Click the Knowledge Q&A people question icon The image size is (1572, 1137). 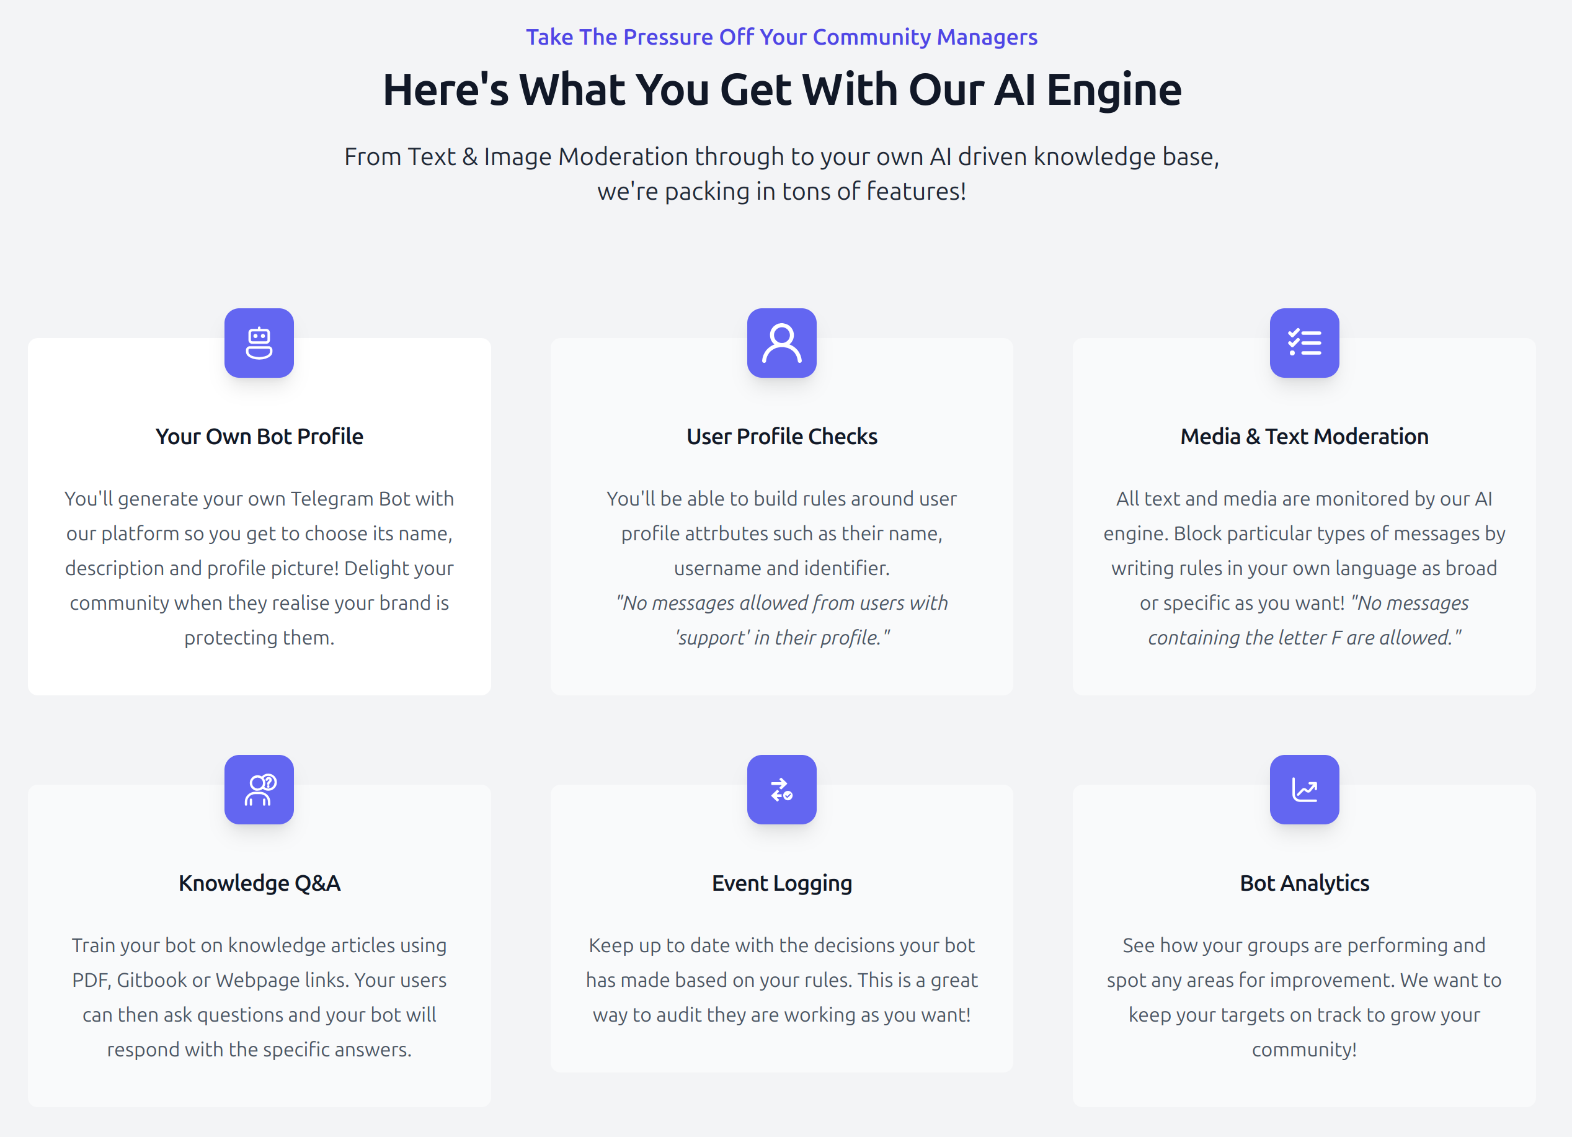tap(259, 790)
